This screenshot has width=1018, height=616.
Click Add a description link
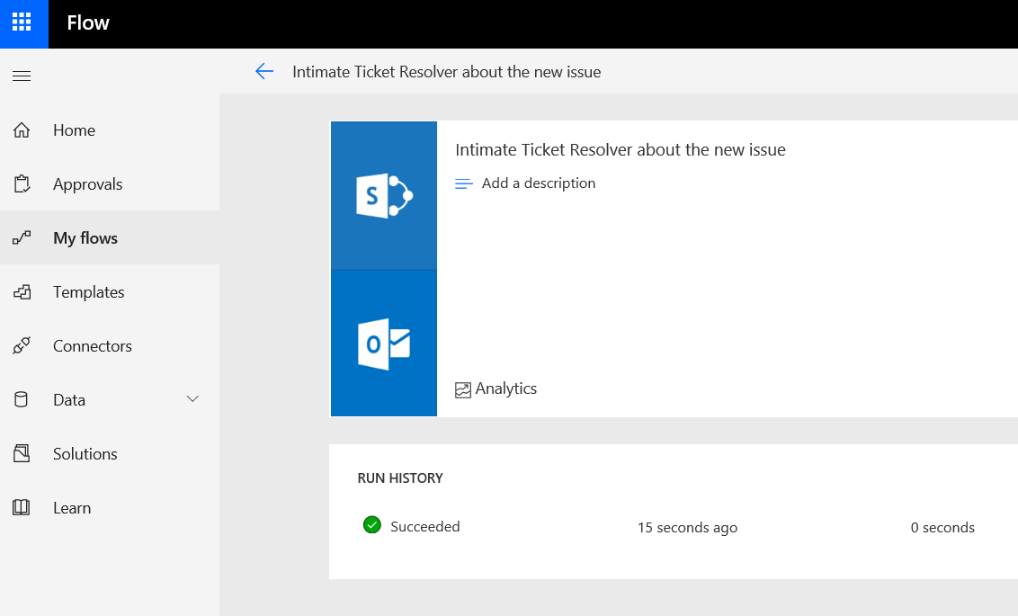pos(538,183)
